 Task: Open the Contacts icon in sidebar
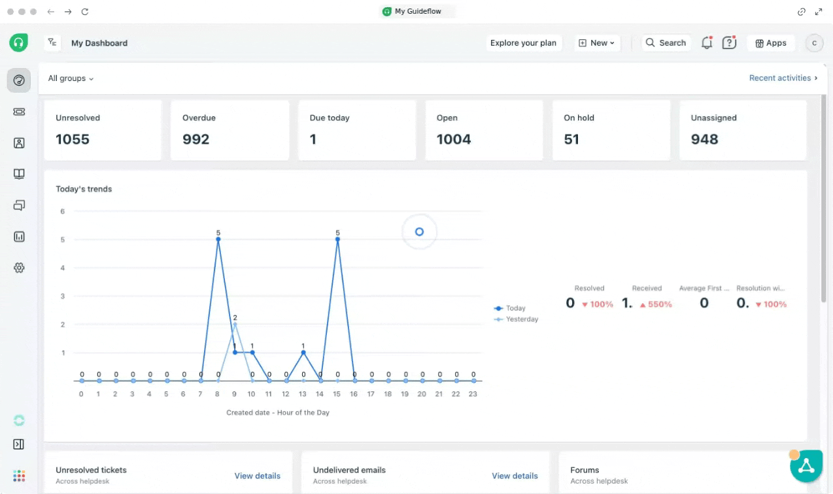pos(19,143)
